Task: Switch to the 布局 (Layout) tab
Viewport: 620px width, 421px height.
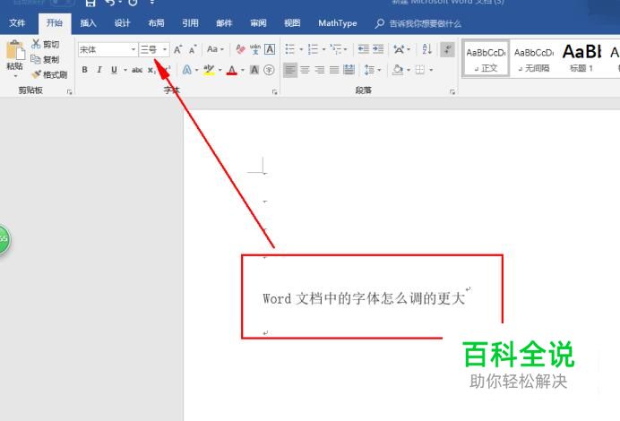Action: (156, 23)
